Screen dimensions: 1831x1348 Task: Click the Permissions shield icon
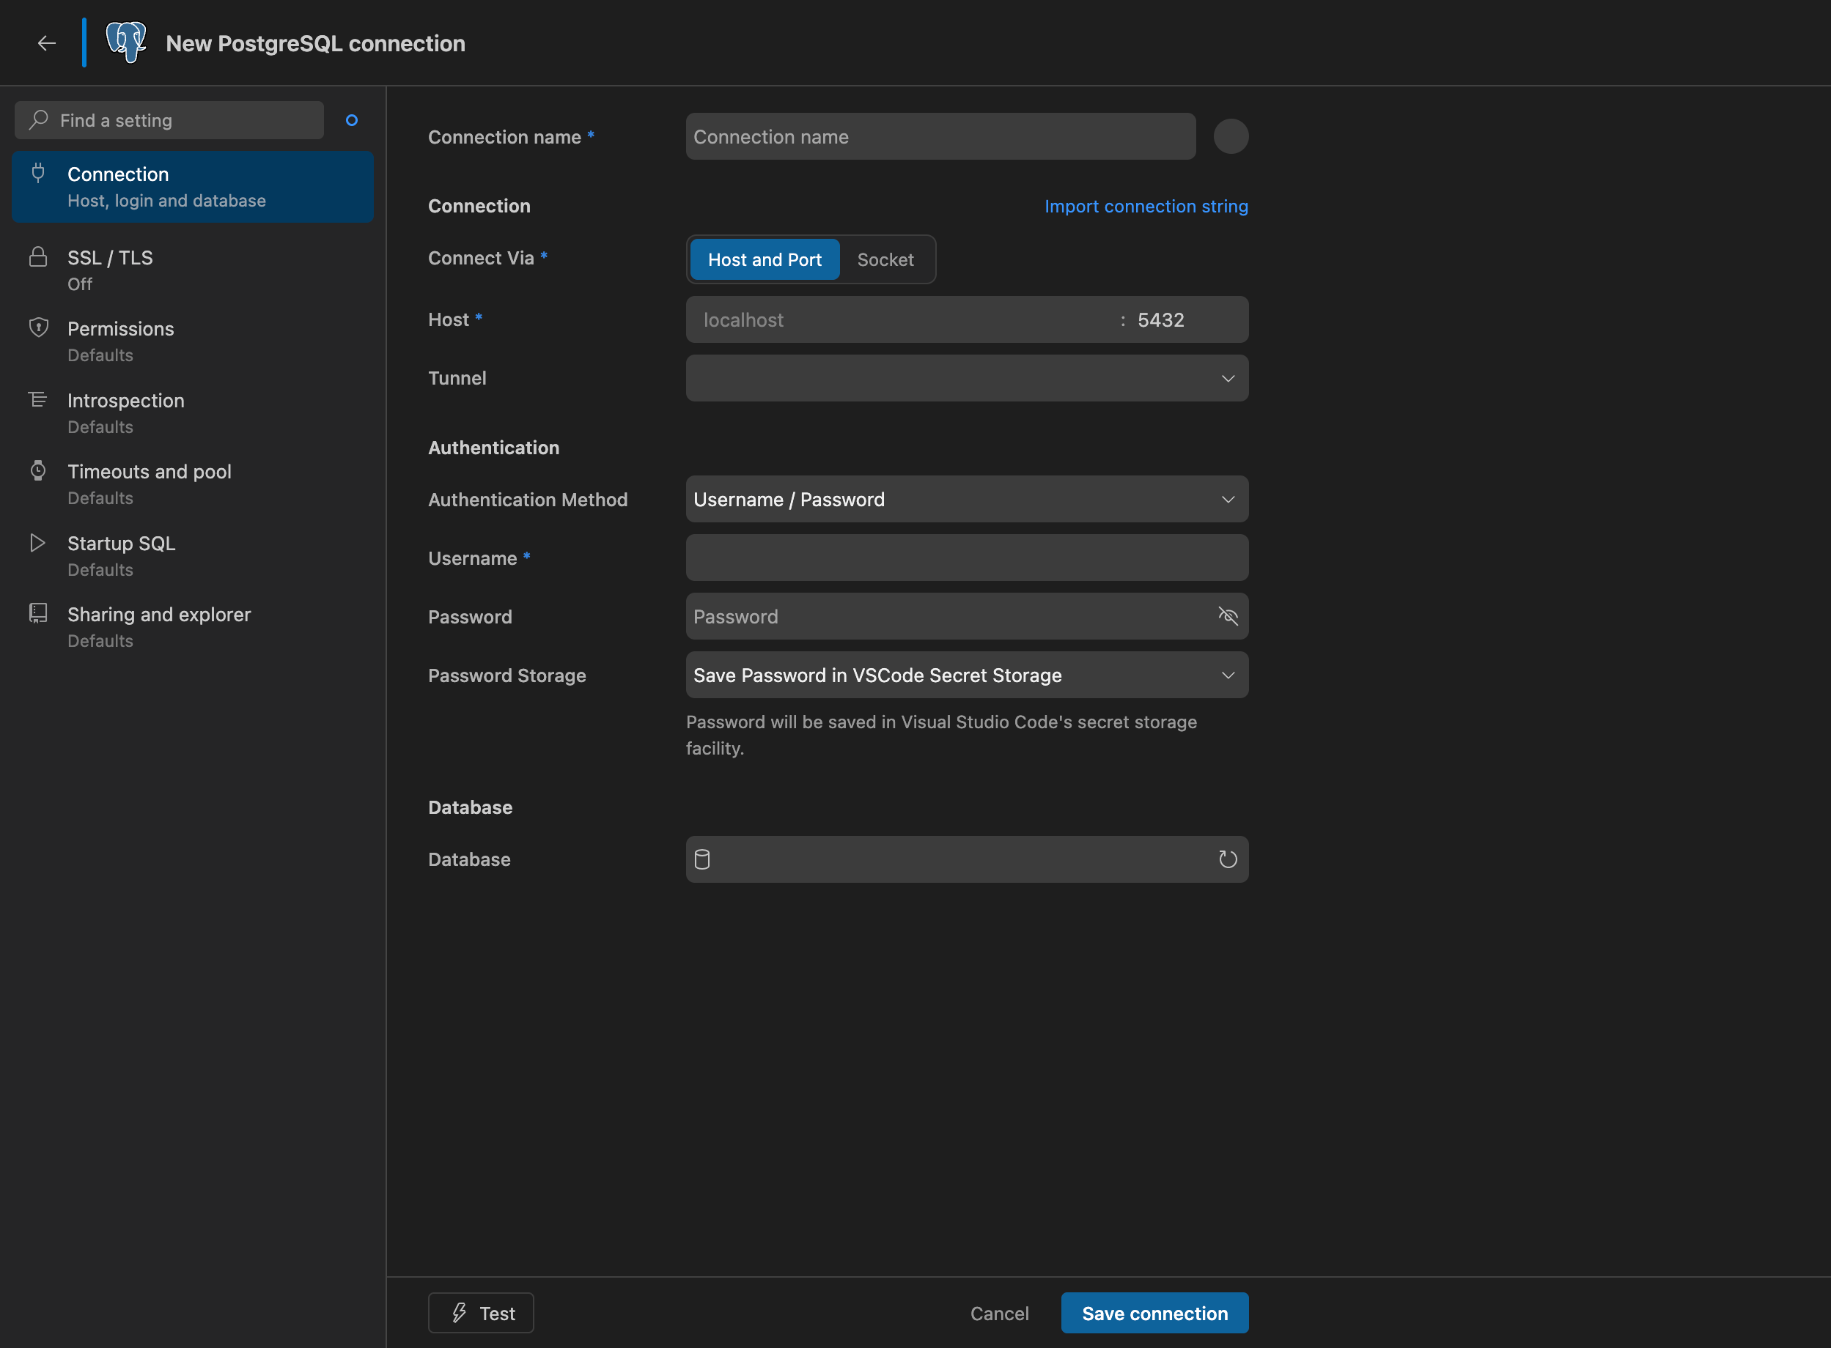[38, 327]
